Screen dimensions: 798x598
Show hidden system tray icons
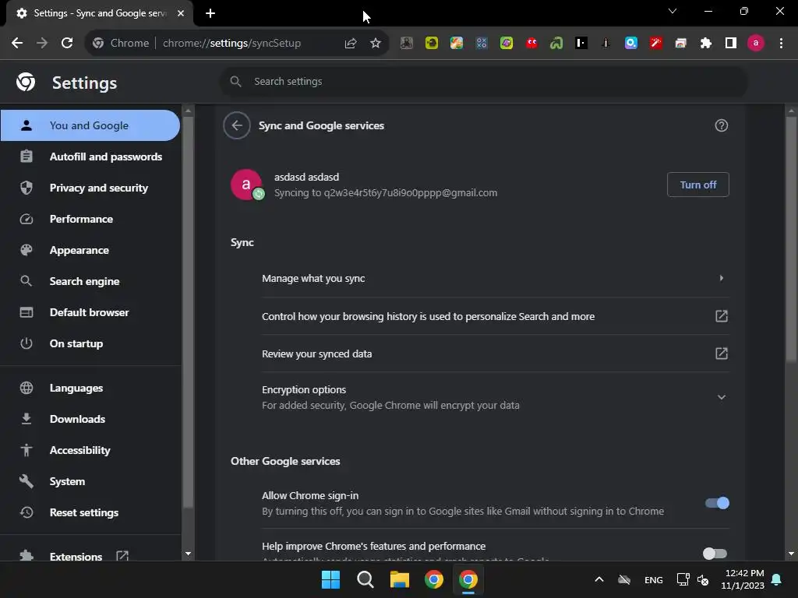click(x=599, y=579)
